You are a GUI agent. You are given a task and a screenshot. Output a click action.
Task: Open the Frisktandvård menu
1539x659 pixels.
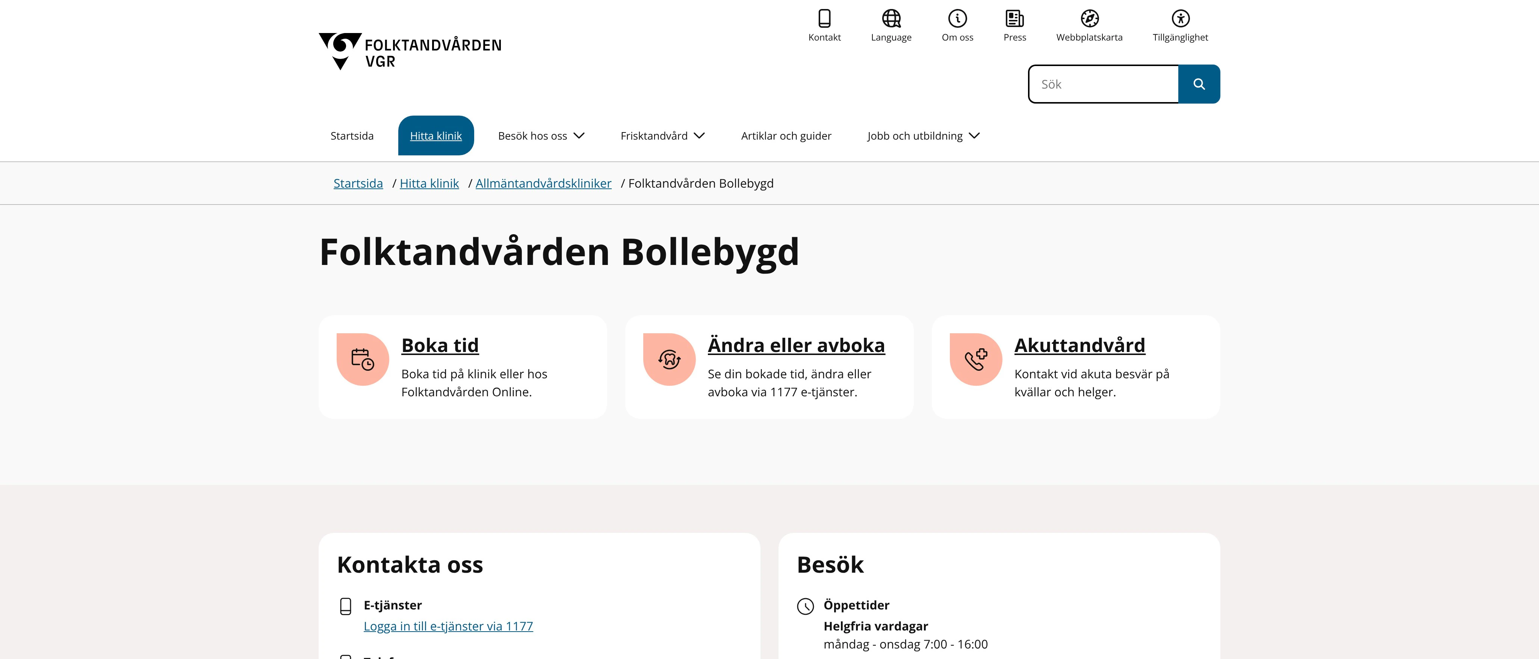pos(662,135)
